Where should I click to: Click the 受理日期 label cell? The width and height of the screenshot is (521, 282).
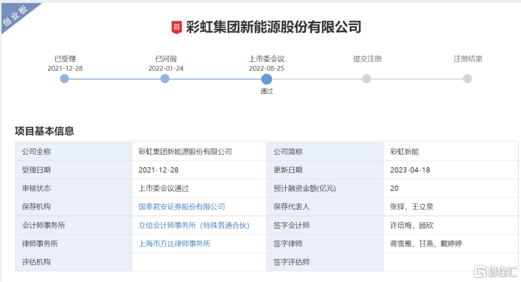[x=73, y=170]
